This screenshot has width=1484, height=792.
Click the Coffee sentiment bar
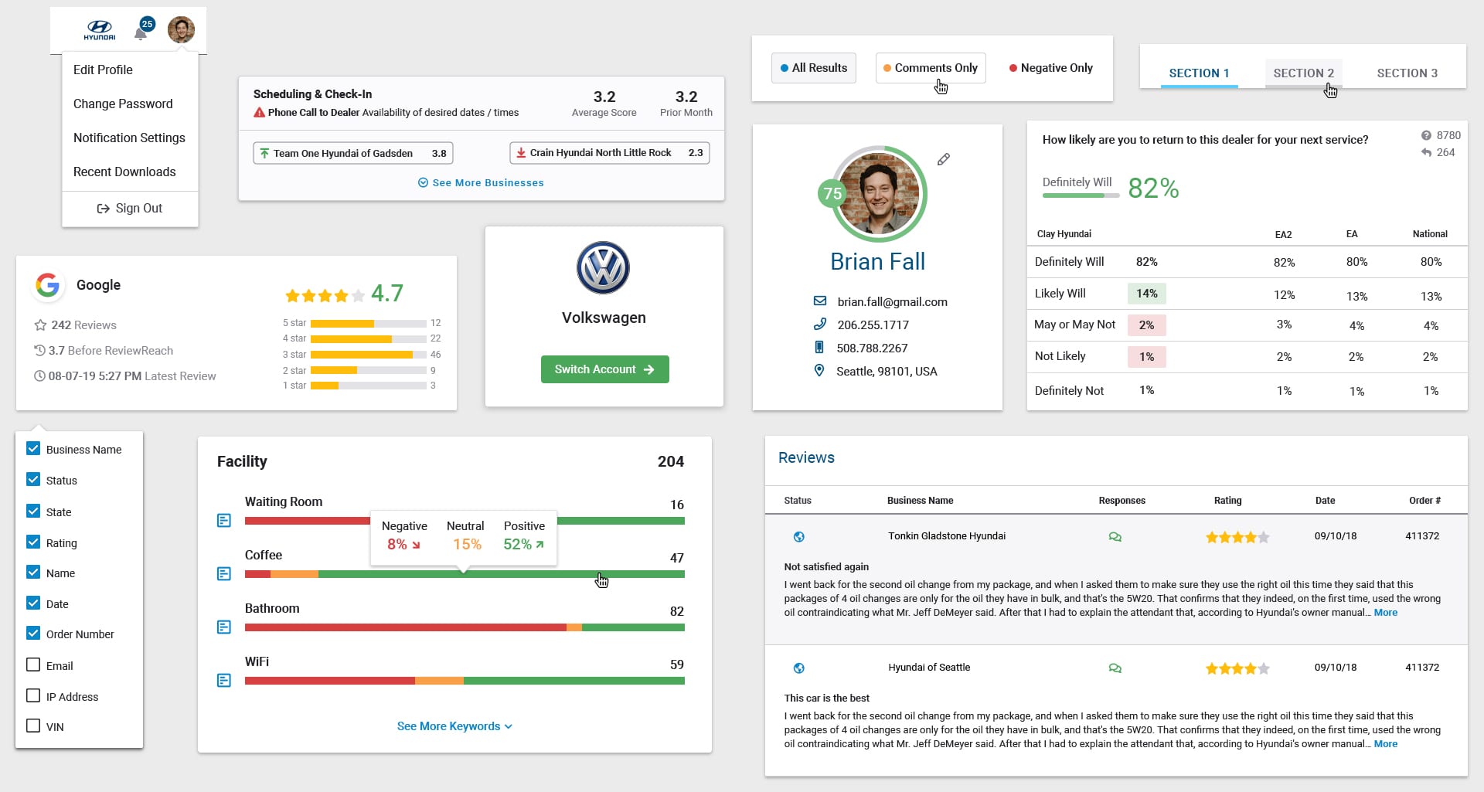tap(465, 574)
